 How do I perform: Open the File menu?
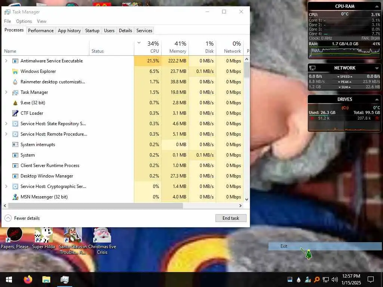pyautogui.click(x=7, y=21)
